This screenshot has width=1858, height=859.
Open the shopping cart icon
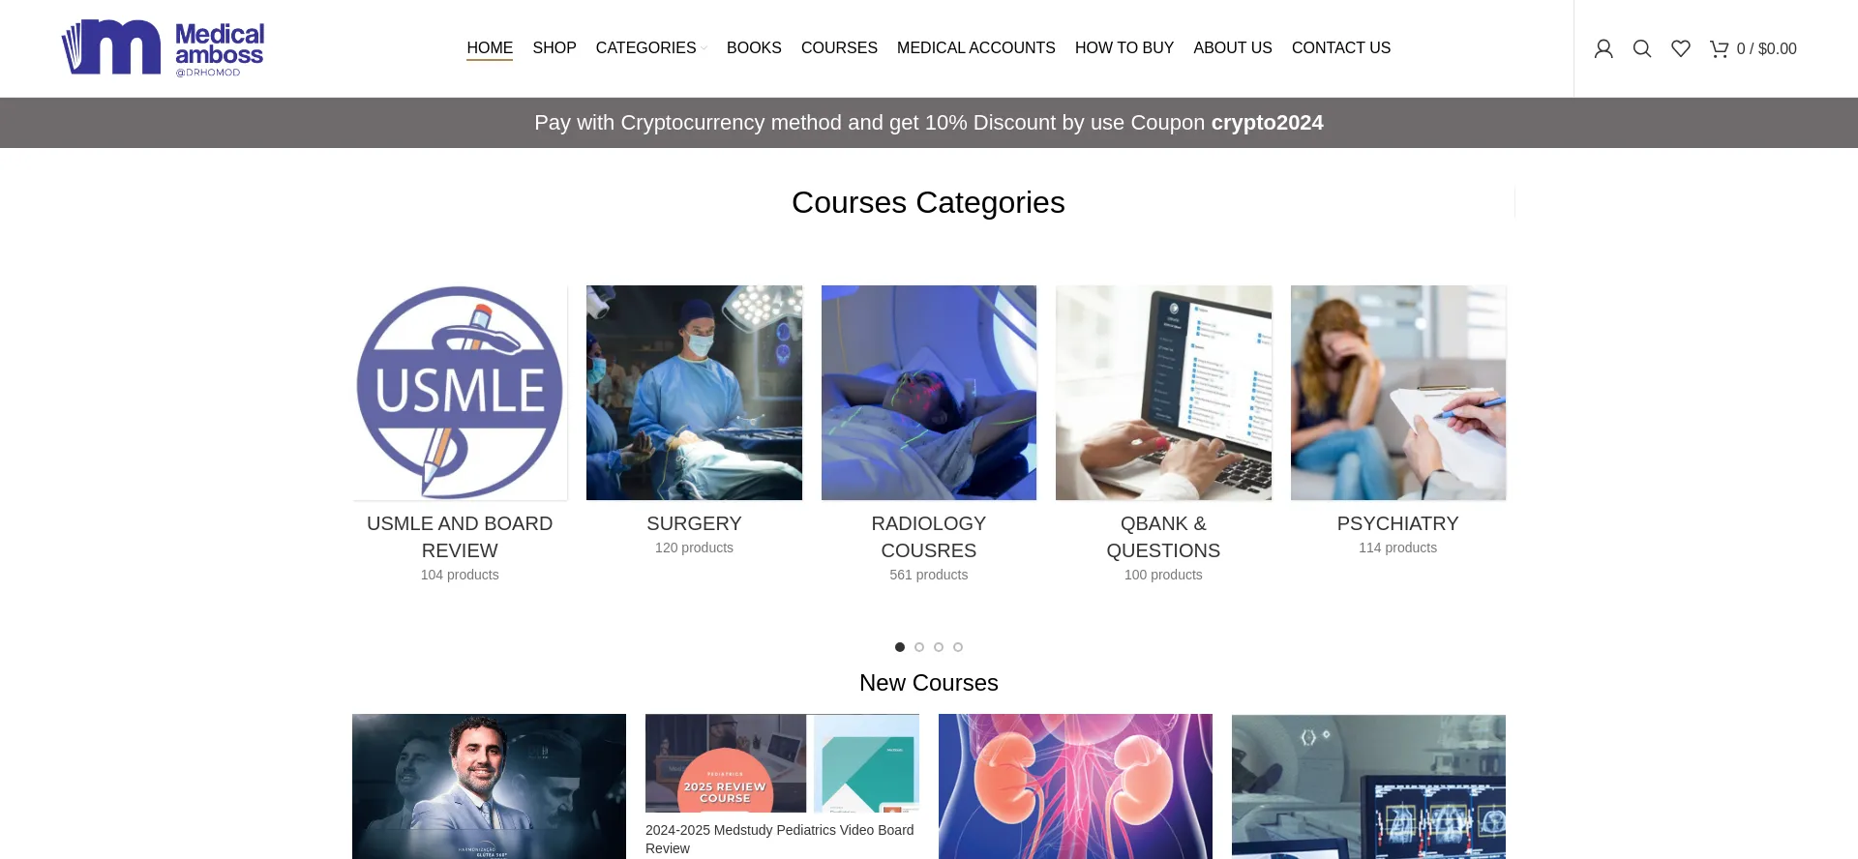tap(1720, 48)
